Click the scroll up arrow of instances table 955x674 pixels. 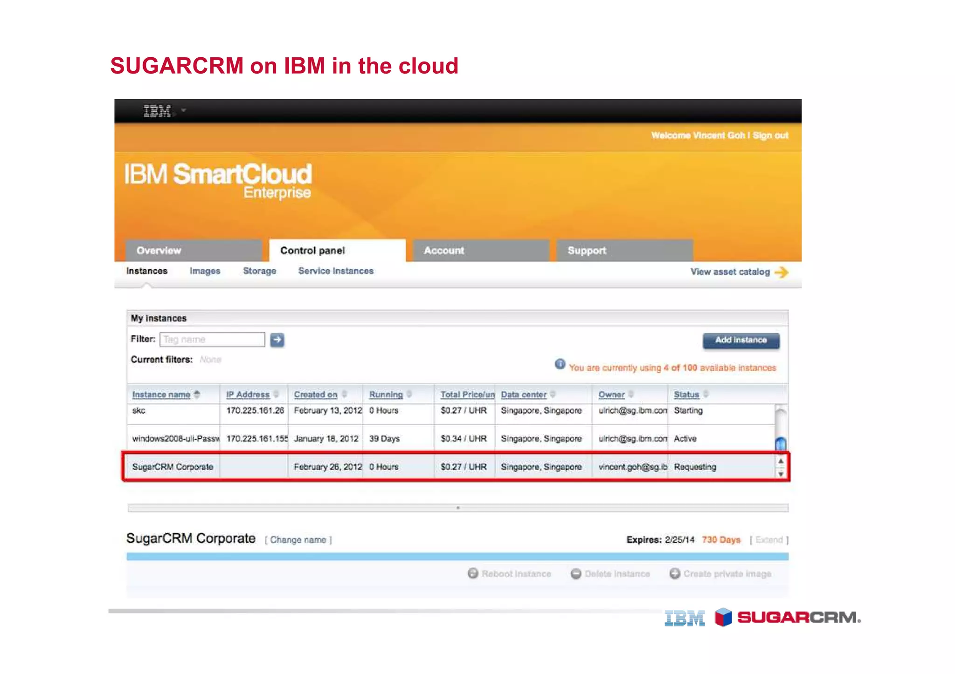781,461
